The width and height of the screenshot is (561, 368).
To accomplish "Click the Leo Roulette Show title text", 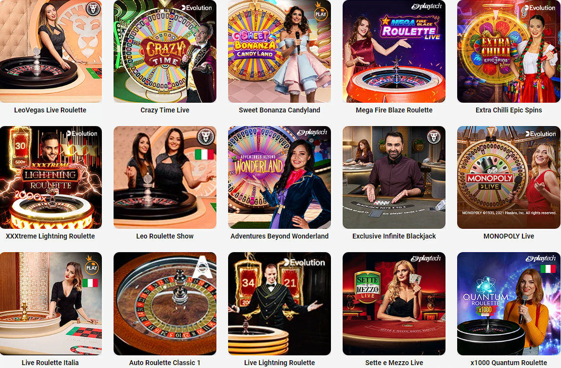I will (165, 236).
